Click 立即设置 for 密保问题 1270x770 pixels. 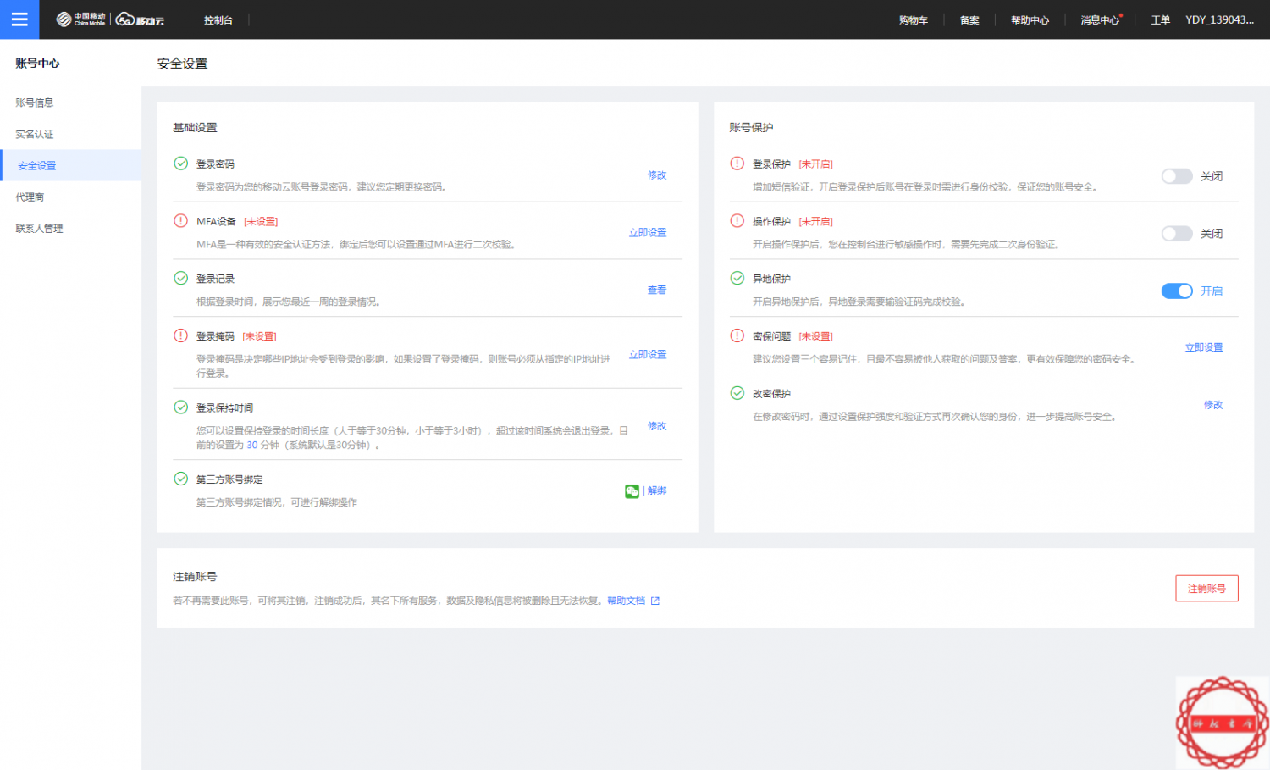click(1204, 348)
